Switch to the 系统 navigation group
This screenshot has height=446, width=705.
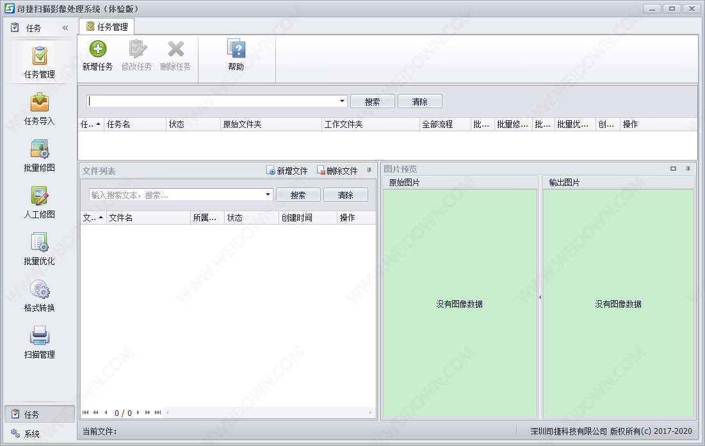[32, 434]
